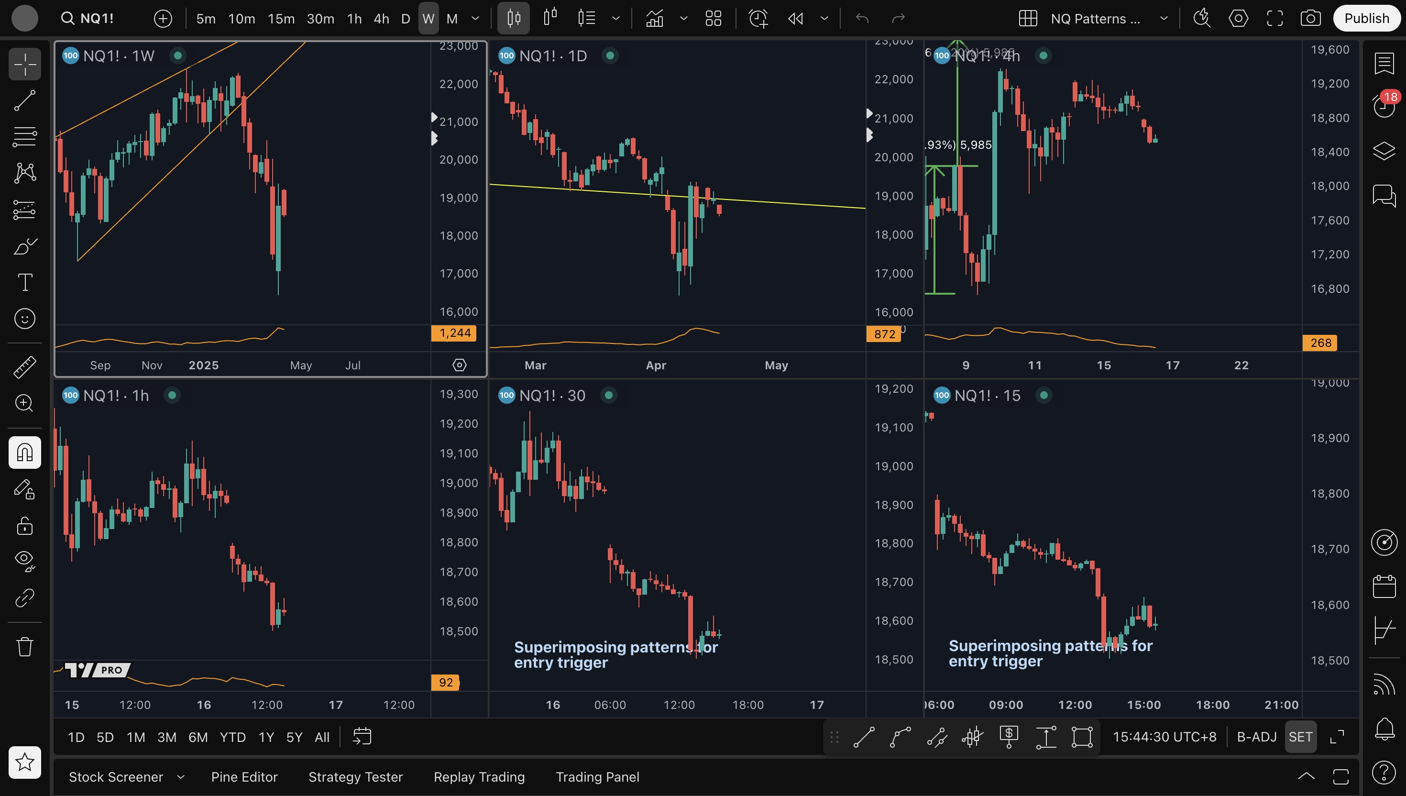Click the NQ1! symbol search field
The height and width of the screenshot is (796, 1406).
pyautogui.click(x=97, y=19)
